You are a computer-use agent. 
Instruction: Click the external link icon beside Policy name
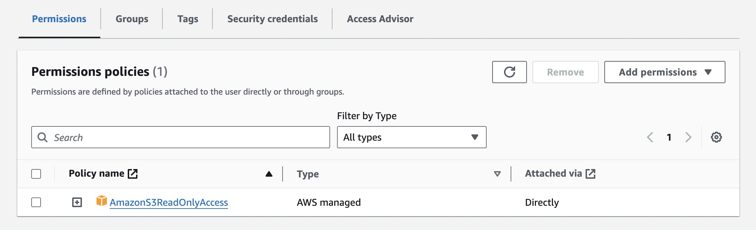[x=133, y=174]
